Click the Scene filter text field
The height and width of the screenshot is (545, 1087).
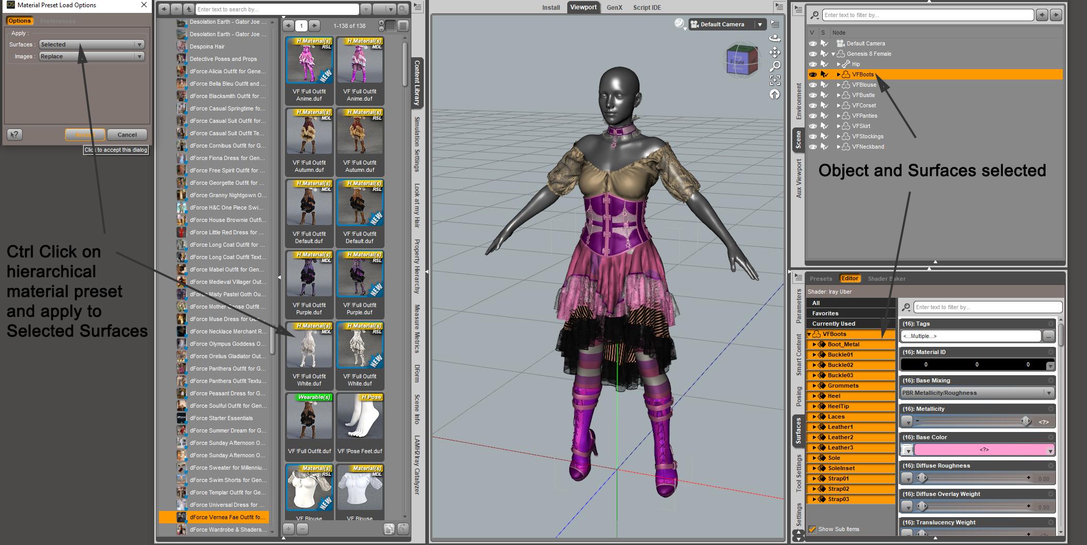tap(928, 15)
